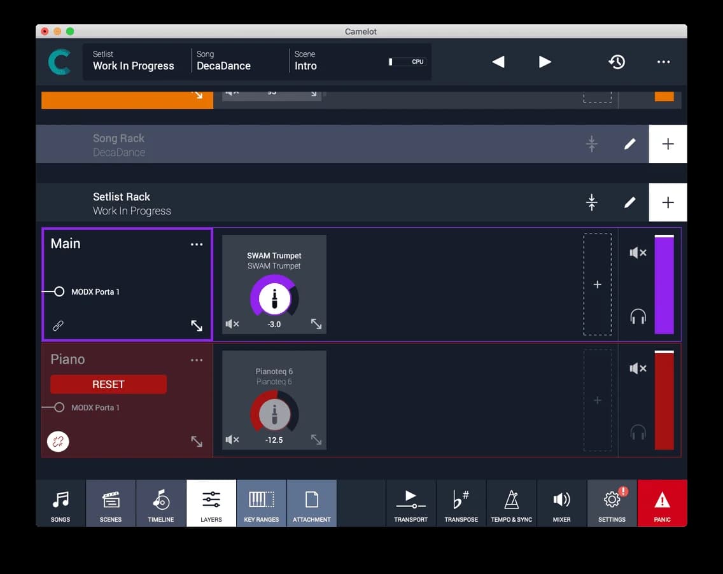Click the link icon on the Main layer

point(58,325)
